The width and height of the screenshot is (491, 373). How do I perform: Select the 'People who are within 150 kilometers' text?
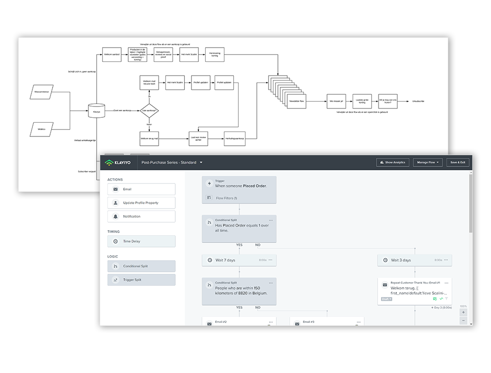(x=241, y=291)
